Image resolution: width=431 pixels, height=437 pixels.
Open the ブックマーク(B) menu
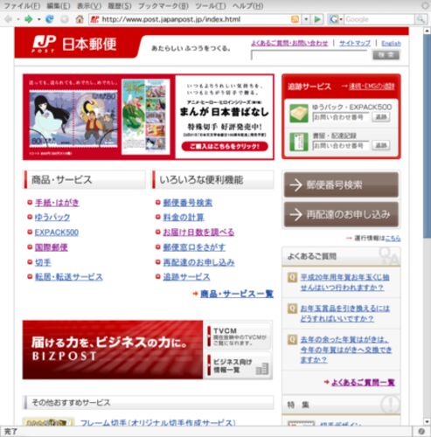[163, 6]
